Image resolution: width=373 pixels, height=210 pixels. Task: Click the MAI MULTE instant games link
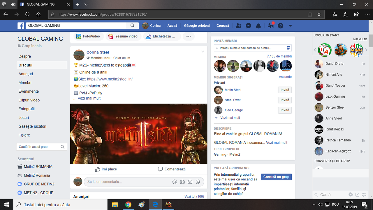(360, 39)
